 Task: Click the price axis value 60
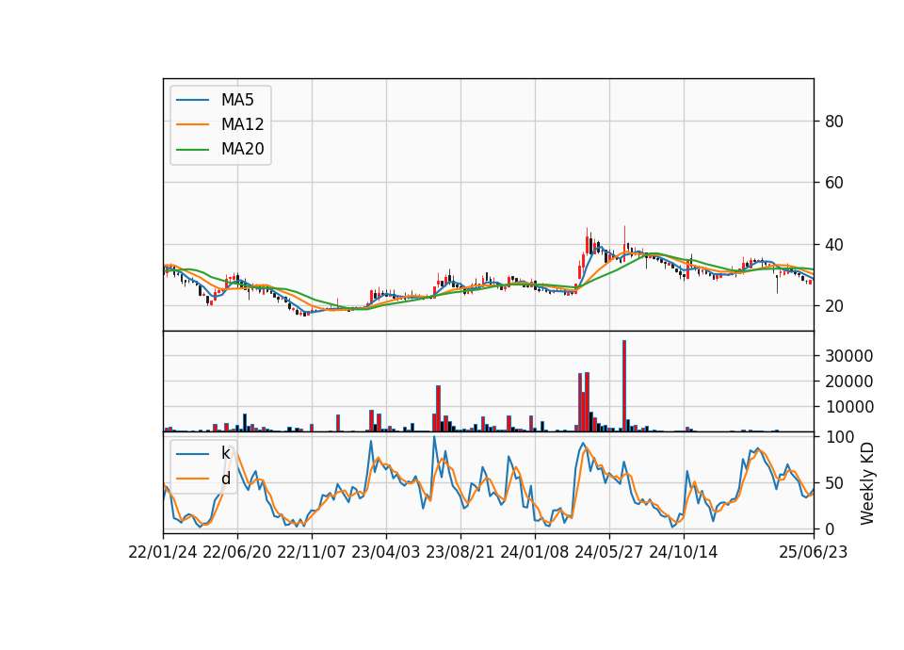click(833, 183)
